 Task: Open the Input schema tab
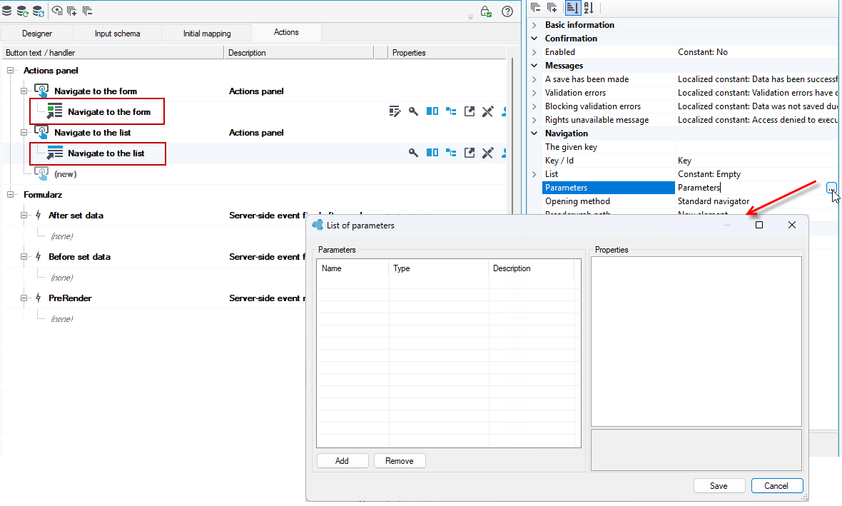(x=117, y=34)
